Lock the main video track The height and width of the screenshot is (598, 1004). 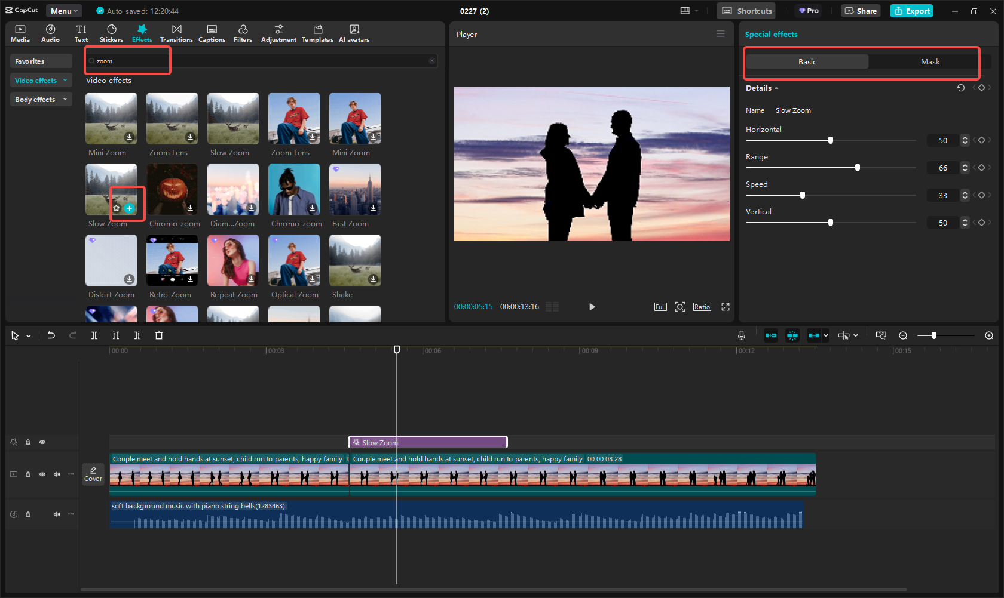[x=27, y=474]
